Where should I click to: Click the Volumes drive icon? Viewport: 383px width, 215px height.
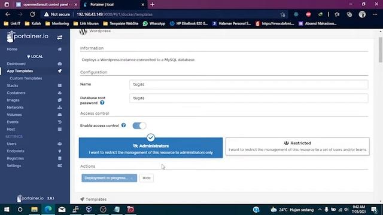click(x=60, y=115)
